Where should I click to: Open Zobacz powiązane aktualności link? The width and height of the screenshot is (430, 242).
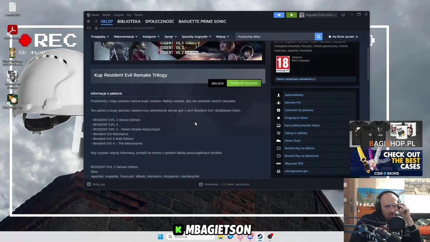tap(296, 79)
